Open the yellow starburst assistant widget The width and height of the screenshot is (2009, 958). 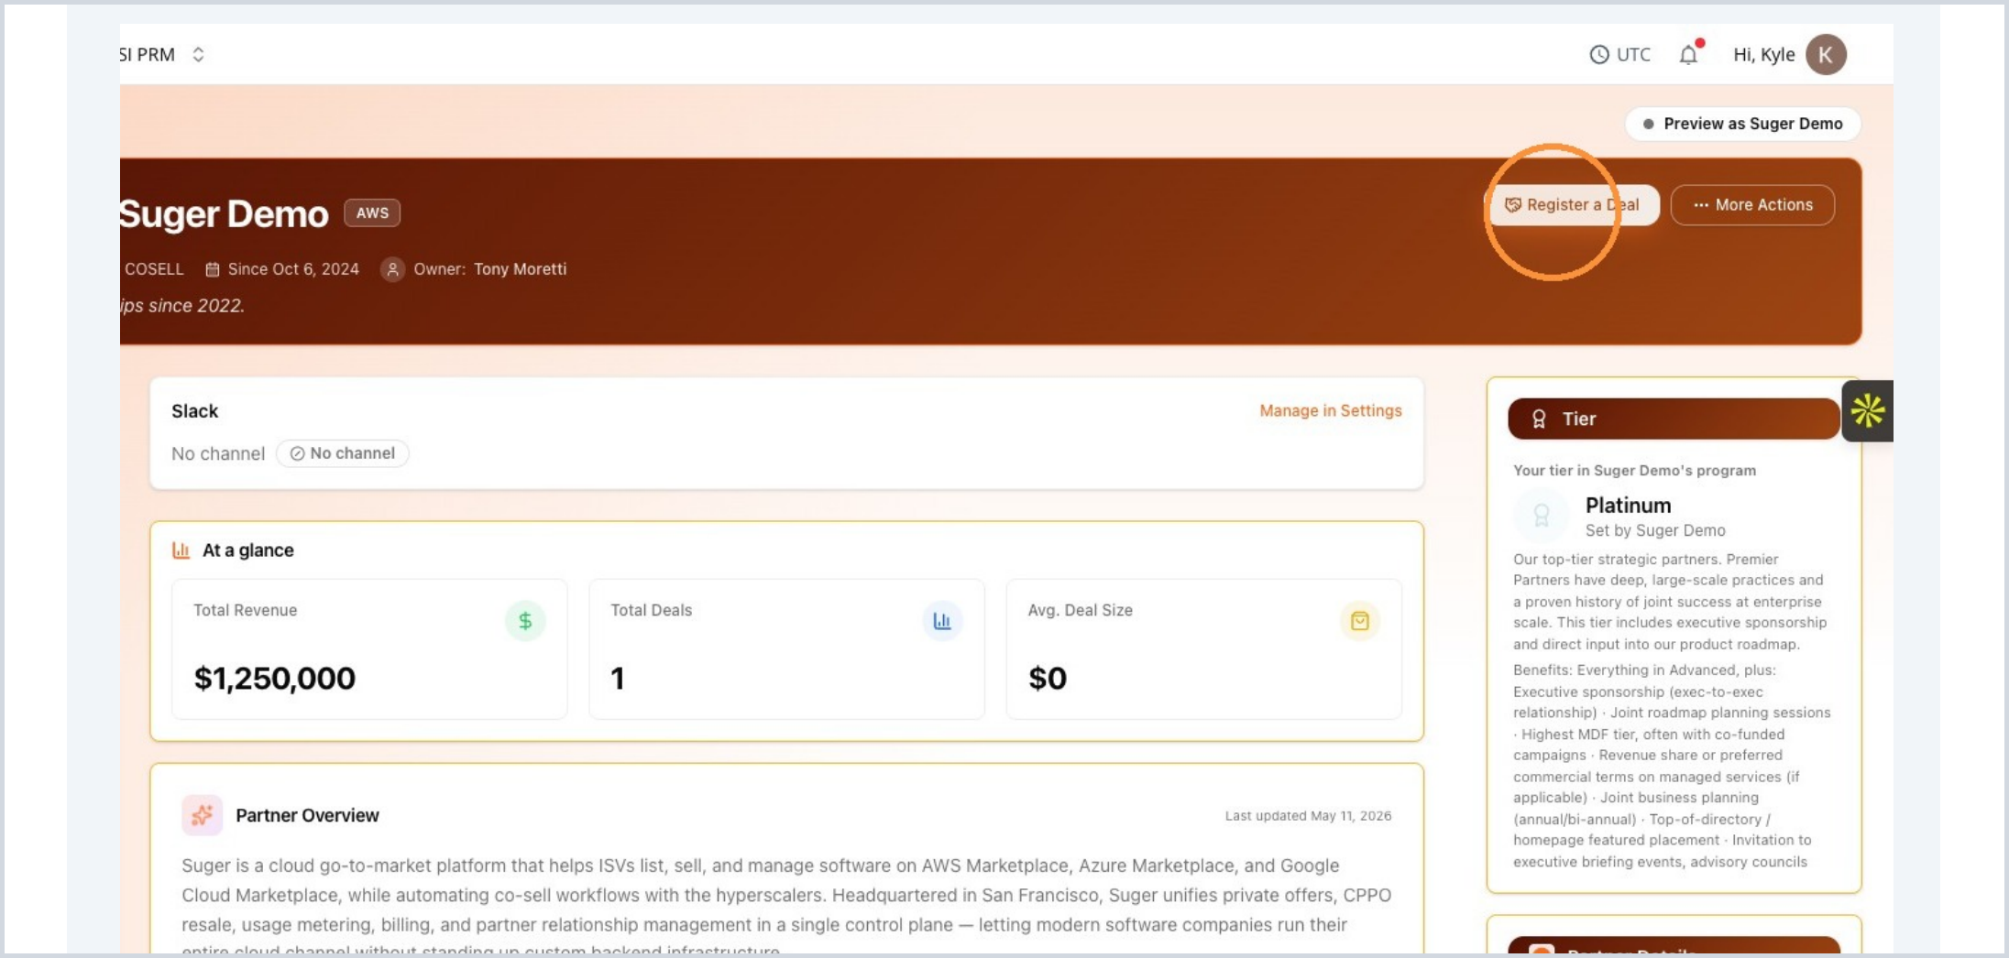1868,411
